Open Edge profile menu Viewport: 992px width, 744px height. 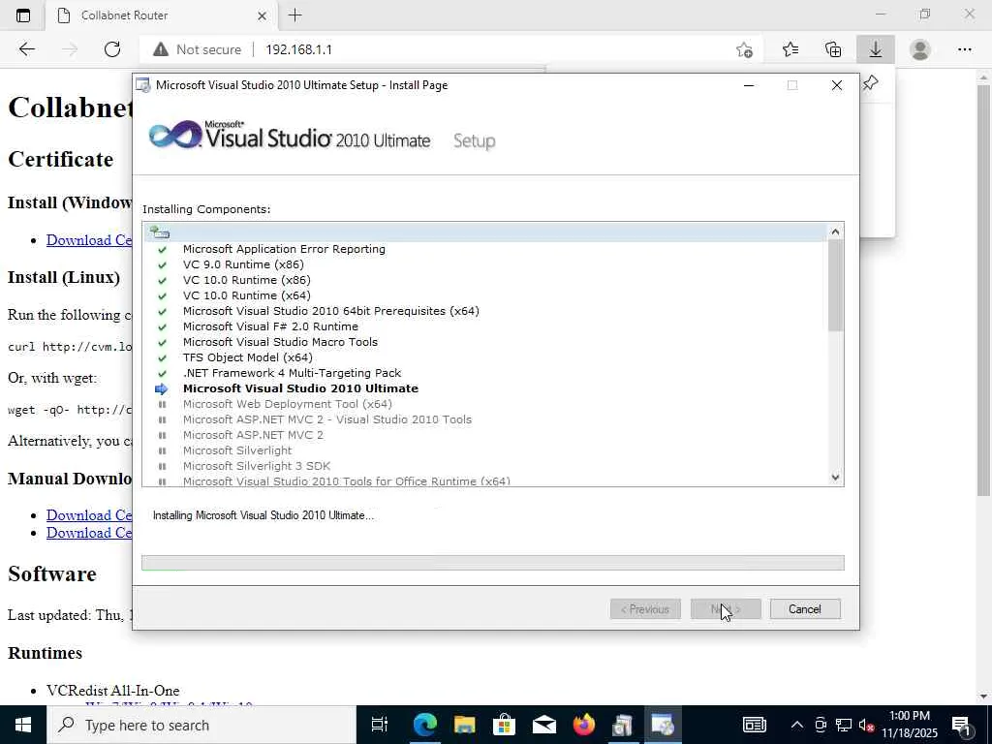[920, 49]
